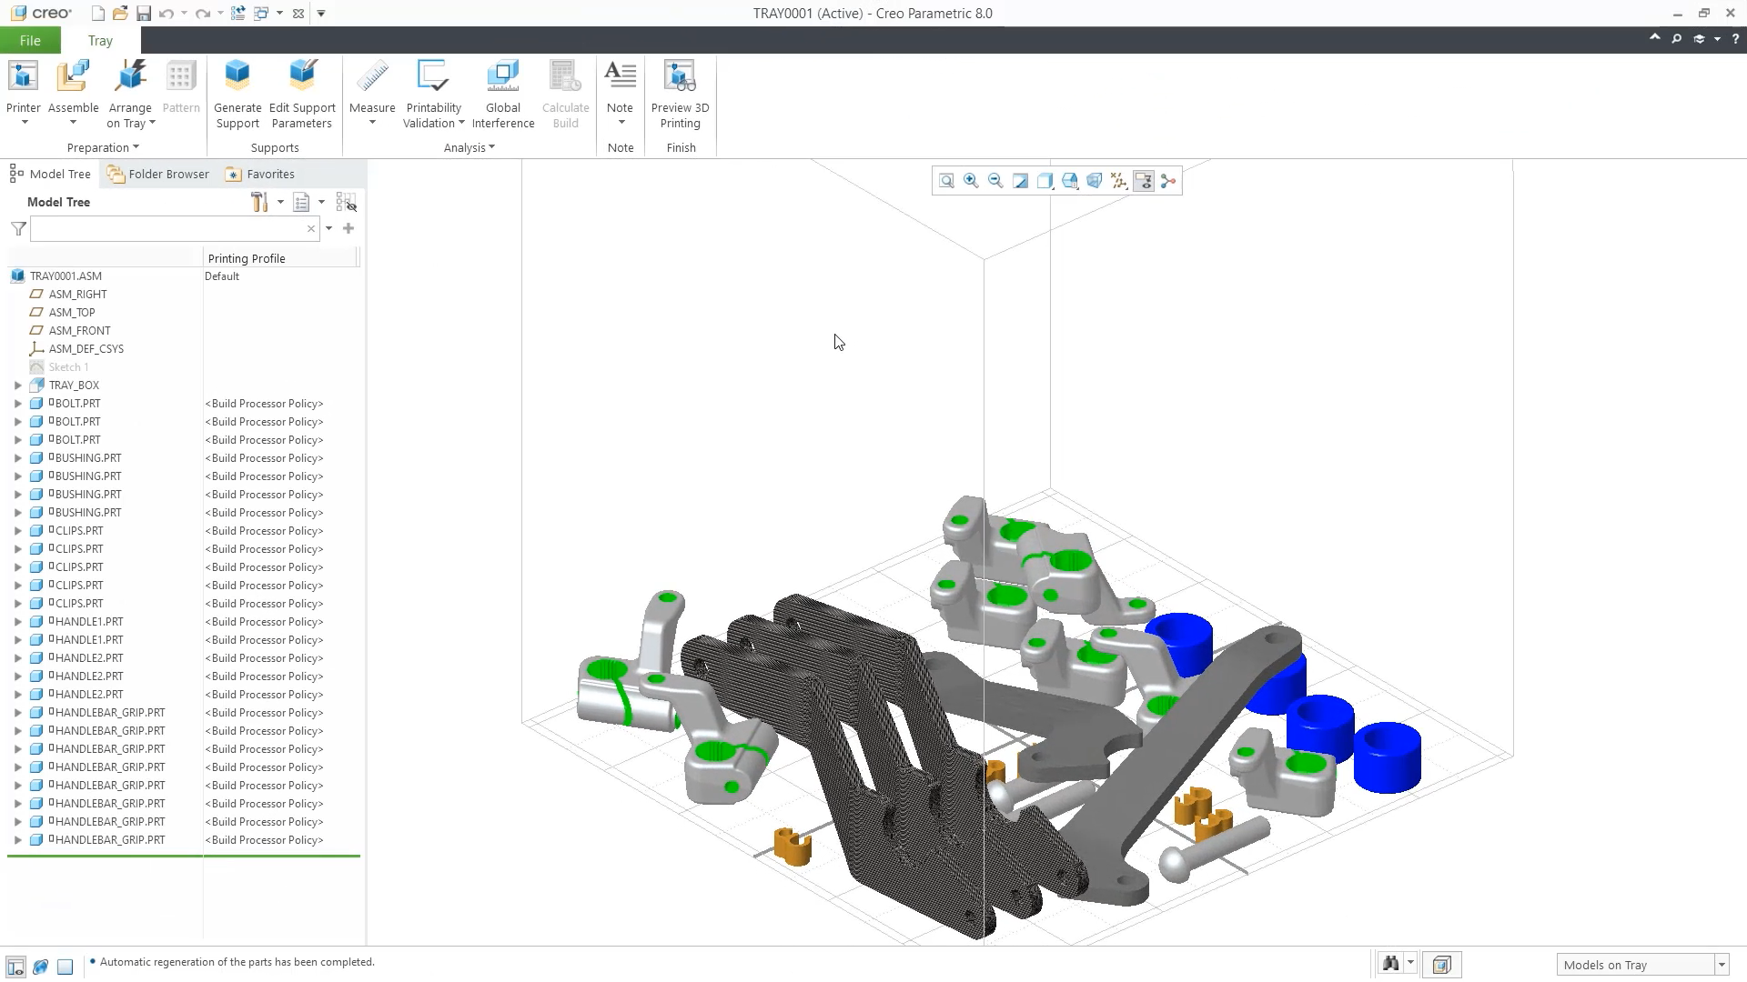Screen dimensions: 1747x982
Task: Run Global Interference analysis
Action: pos(503,93)
